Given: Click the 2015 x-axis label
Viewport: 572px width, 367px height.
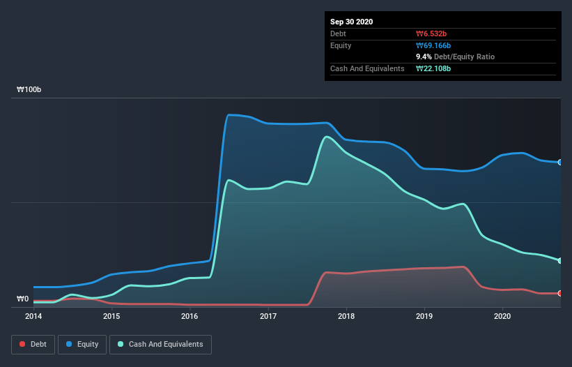Looking at the screenshot, I should [x=111, y=316].
